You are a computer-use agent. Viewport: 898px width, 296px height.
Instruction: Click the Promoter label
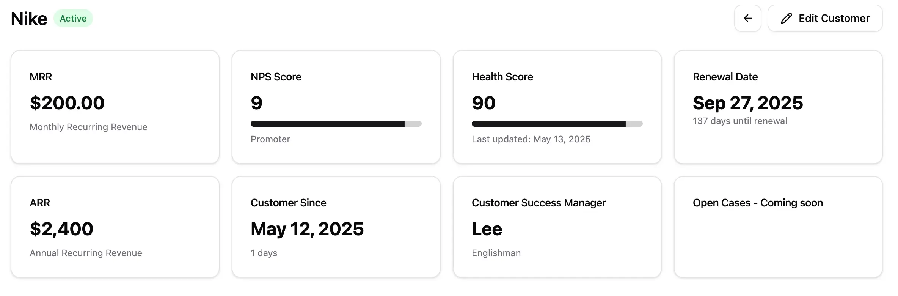(x=270, y=139)
